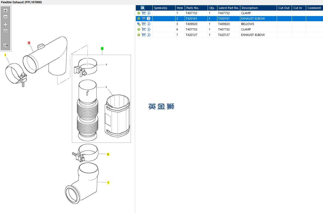Click the gear icon for item 6 CLAMP
323x213 pixels.
point(139,29)
